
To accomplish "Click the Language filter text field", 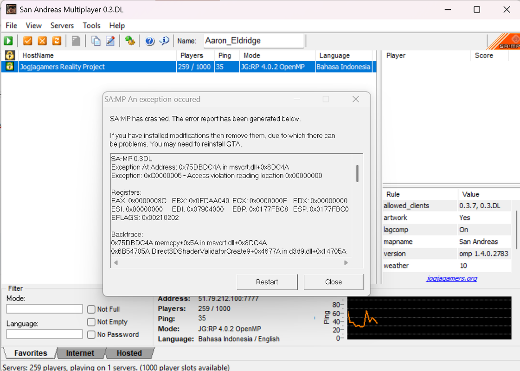I will [x=45, y=334].
